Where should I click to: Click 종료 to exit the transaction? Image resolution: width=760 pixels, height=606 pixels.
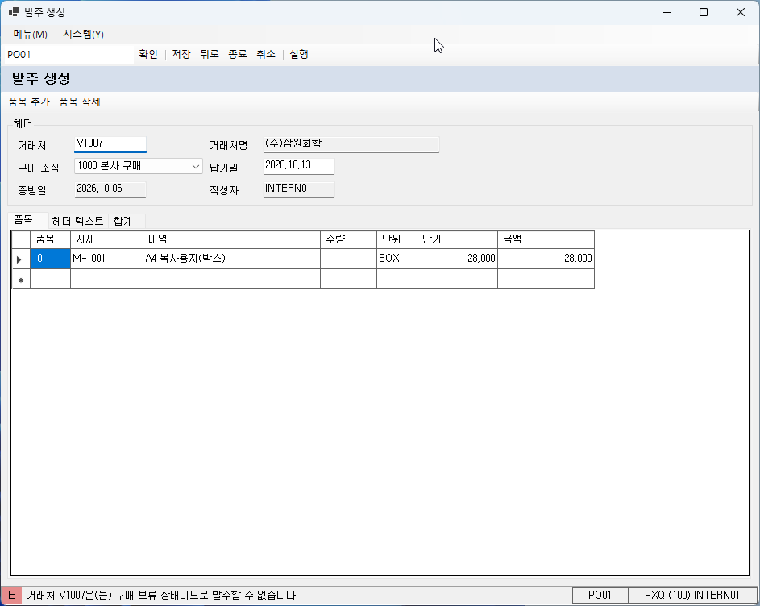click(x=238, y=54)
